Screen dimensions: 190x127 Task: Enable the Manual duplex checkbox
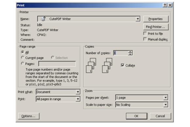click(x=145, y=39)
